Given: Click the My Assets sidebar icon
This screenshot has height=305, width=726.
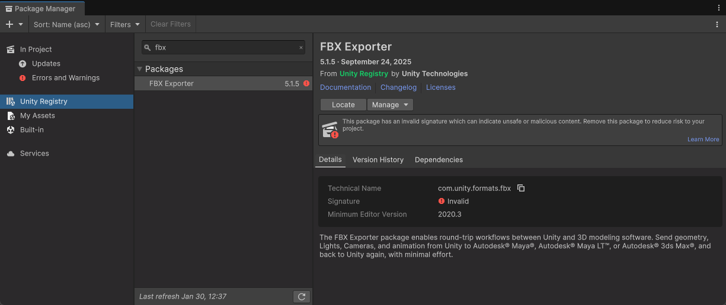Looking at the screenshot, I should (x=10, y=115).
